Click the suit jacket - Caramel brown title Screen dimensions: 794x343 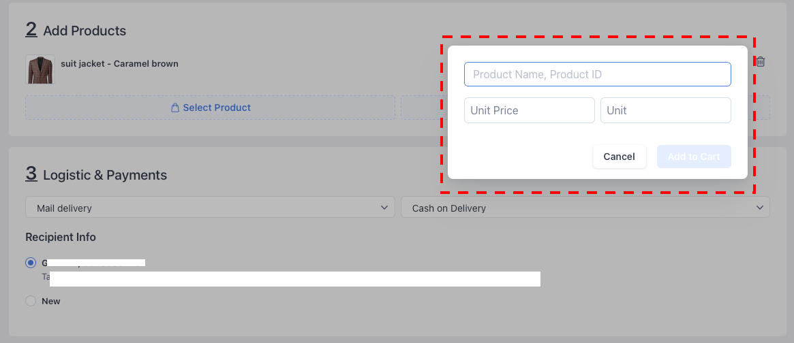pos(119,64)
